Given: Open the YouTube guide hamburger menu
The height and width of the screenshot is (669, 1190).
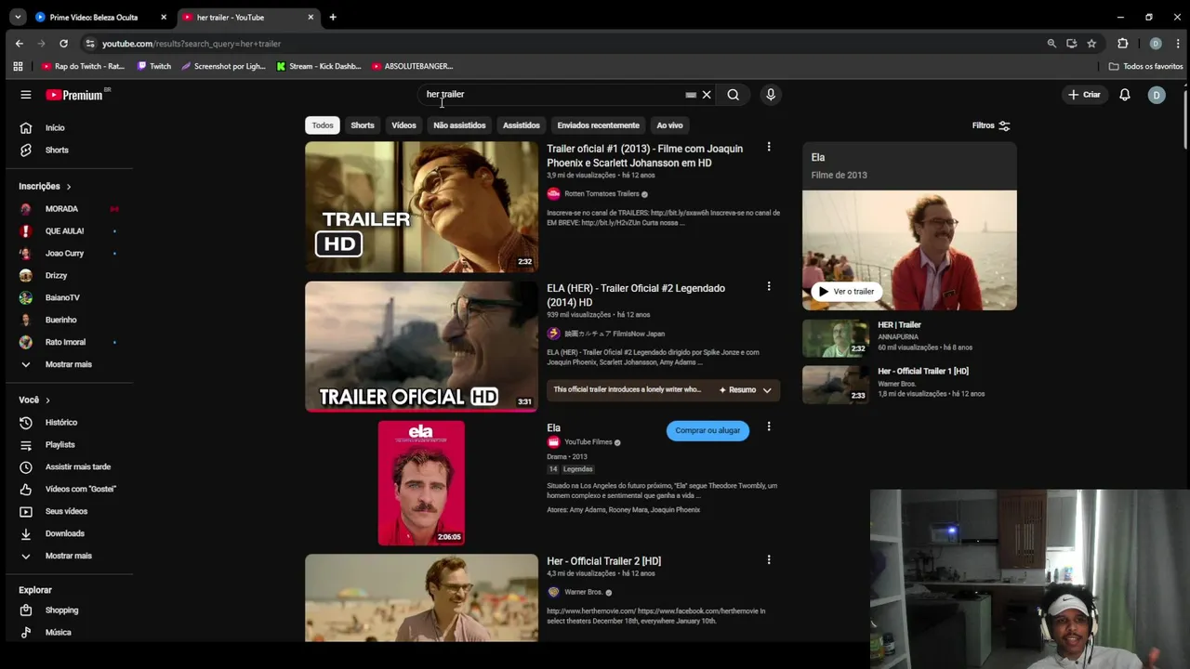Looking at the screenshot, I should click(x=26, y=95).
